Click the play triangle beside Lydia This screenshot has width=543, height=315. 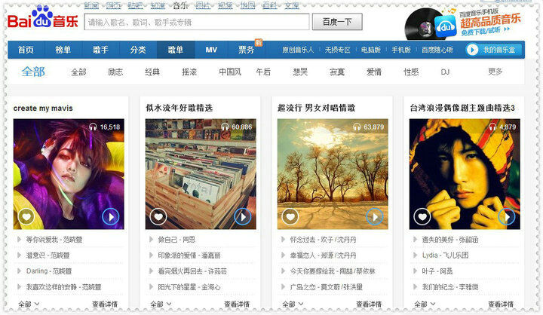click(415, 255)
